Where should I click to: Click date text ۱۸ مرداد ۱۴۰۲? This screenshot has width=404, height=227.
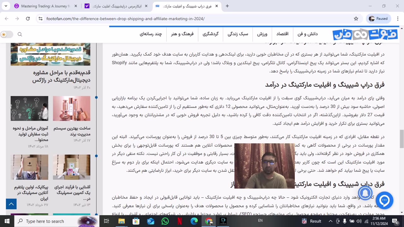[38, 146]
